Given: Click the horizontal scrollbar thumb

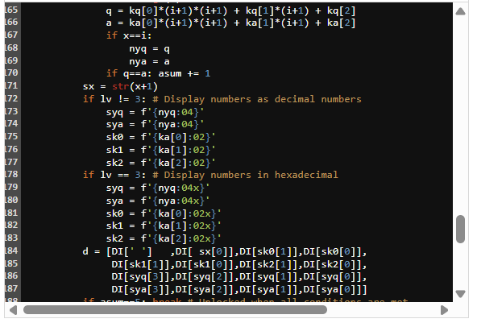Looking at the screenshot, I should coord(175,310).
